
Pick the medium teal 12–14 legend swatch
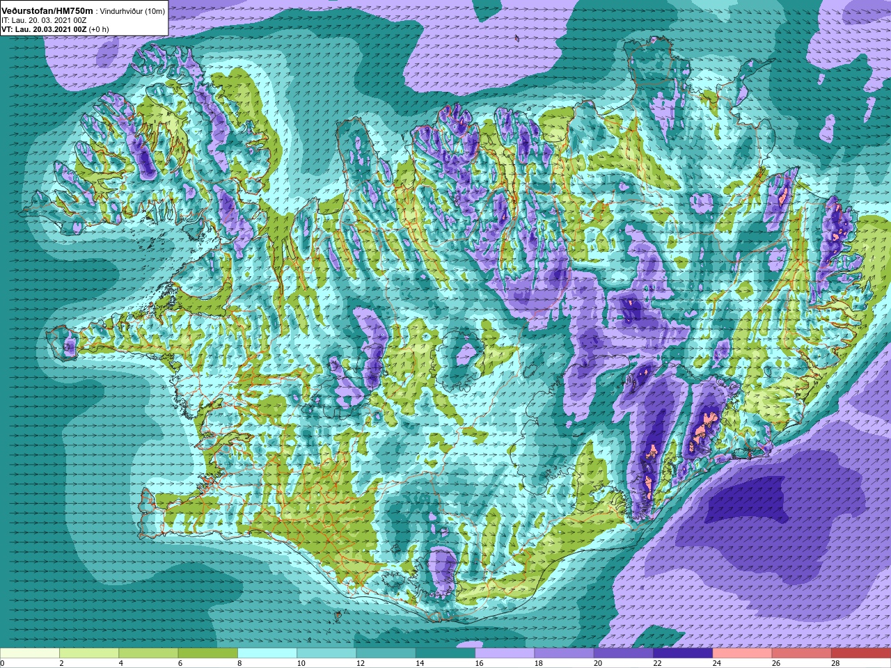tap(386, 653)
